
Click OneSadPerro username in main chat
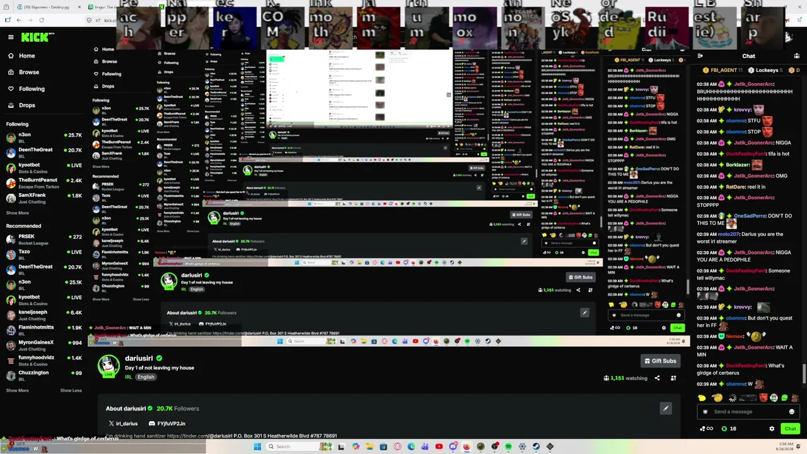coord(749,216)
